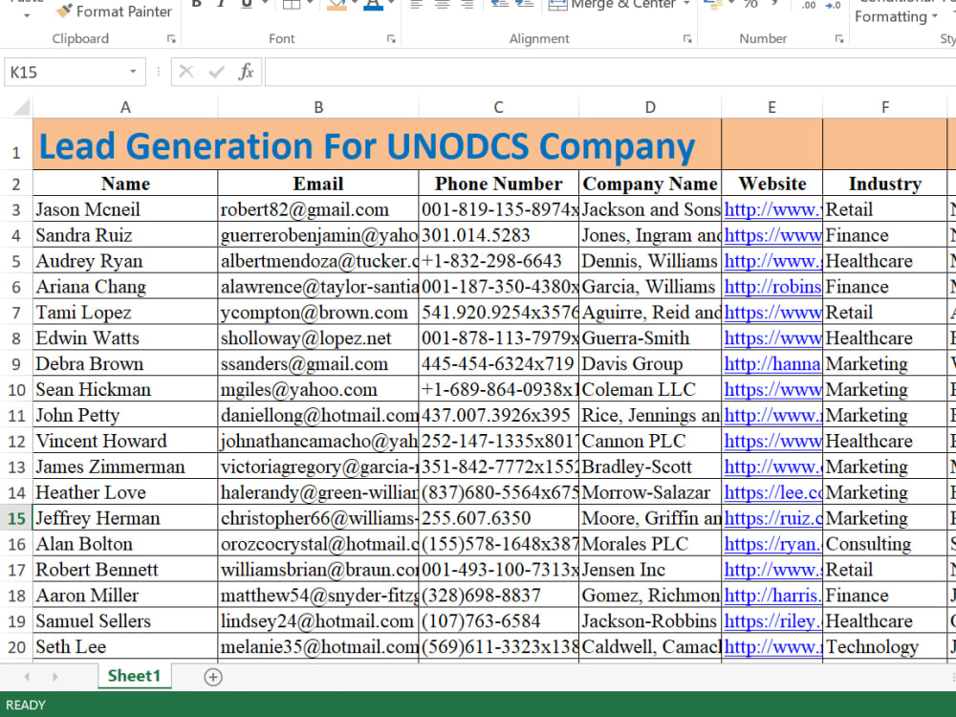The image size is (956, 717).
Task: Open the Number format dialog launcher
Action: [x=839, y=39]
